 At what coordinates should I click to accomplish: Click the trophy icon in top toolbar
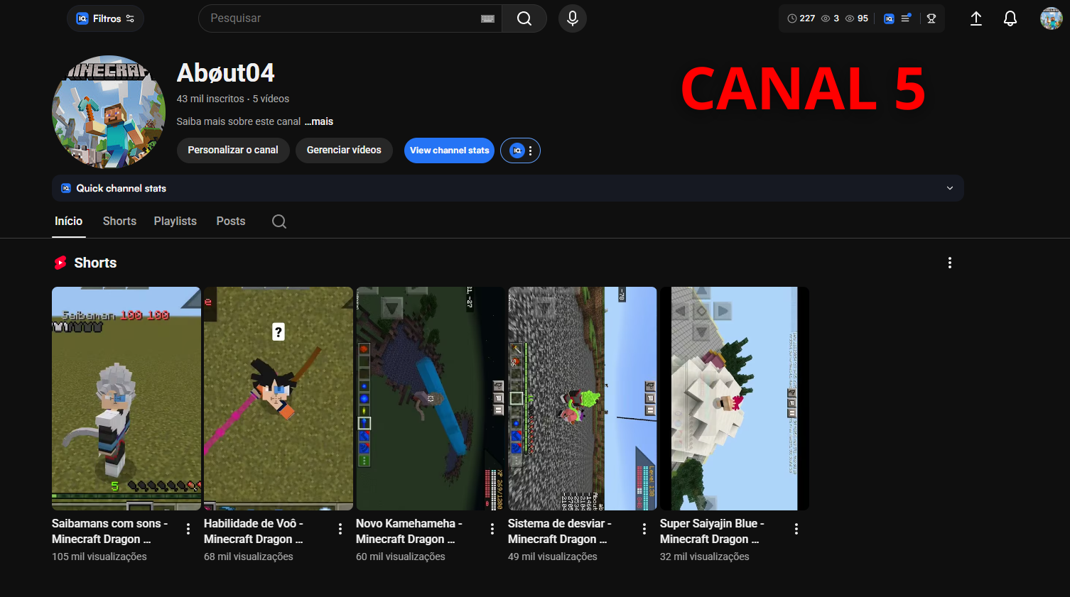pyautogui.click(x=931, y=18)
